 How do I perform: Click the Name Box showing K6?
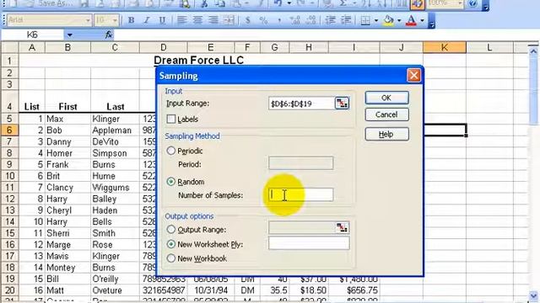point(33,35)
